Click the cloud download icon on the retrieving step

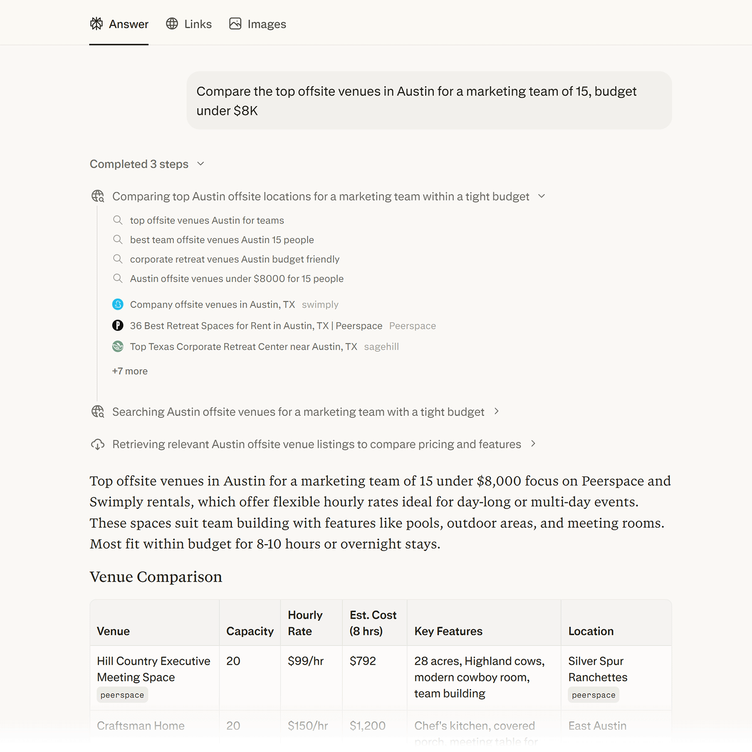click(x=97, y=444)
